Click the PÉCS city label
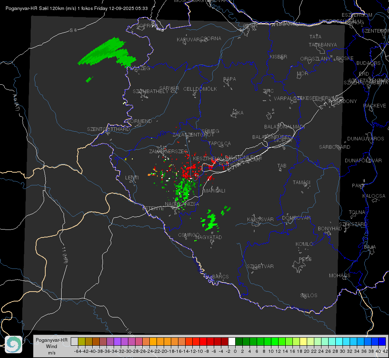This screenshot has width=389, height=358. click(305, 259)
